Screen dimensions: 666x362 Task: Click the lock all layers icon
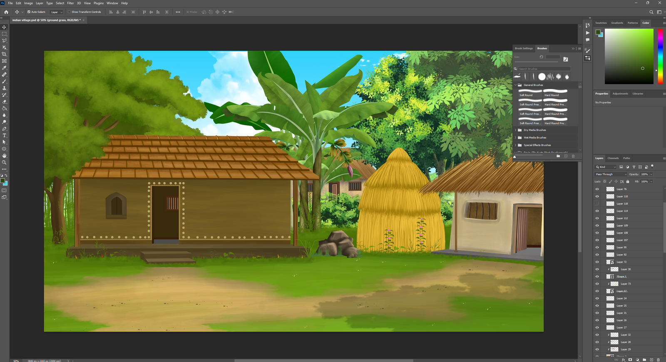tap(628, 181)
